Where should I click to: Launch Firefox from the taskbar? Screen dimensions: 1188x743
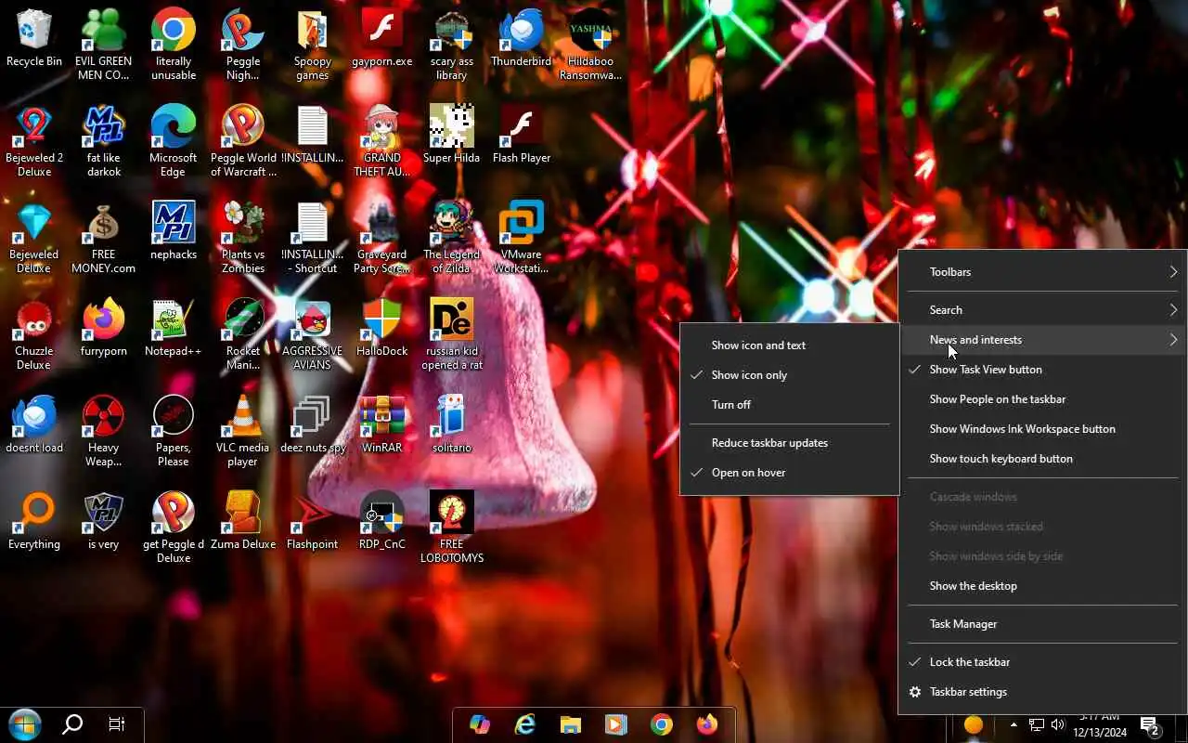coord(707,724)
